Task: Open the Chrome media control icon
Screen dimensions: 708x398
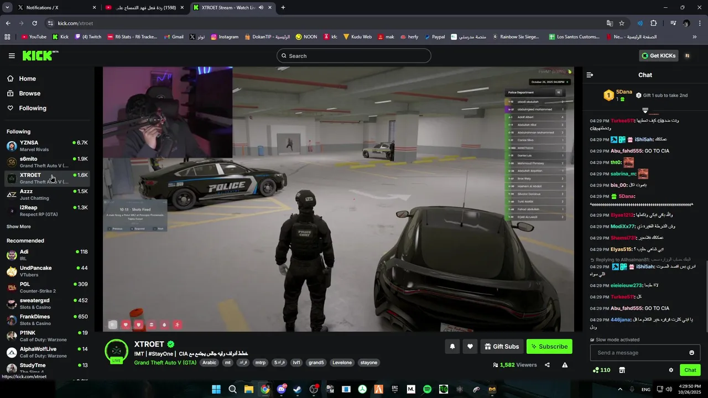Action: (673, 23)
